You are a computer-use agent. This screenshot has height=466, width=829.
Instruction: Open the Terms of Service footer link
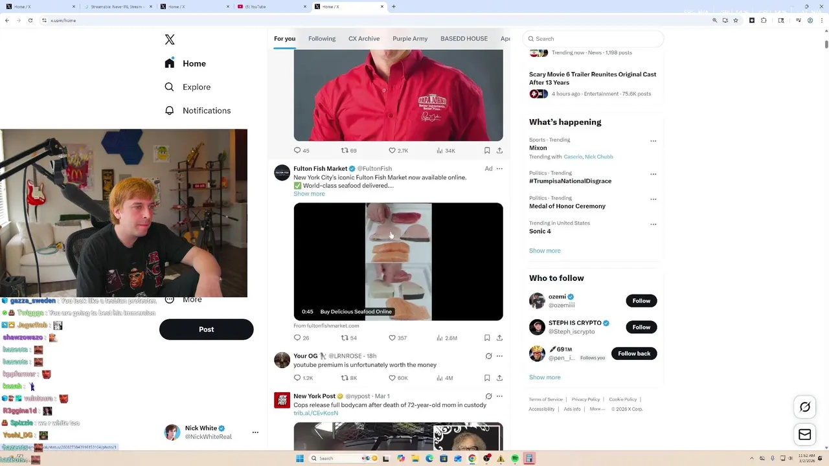click(545, 399)
